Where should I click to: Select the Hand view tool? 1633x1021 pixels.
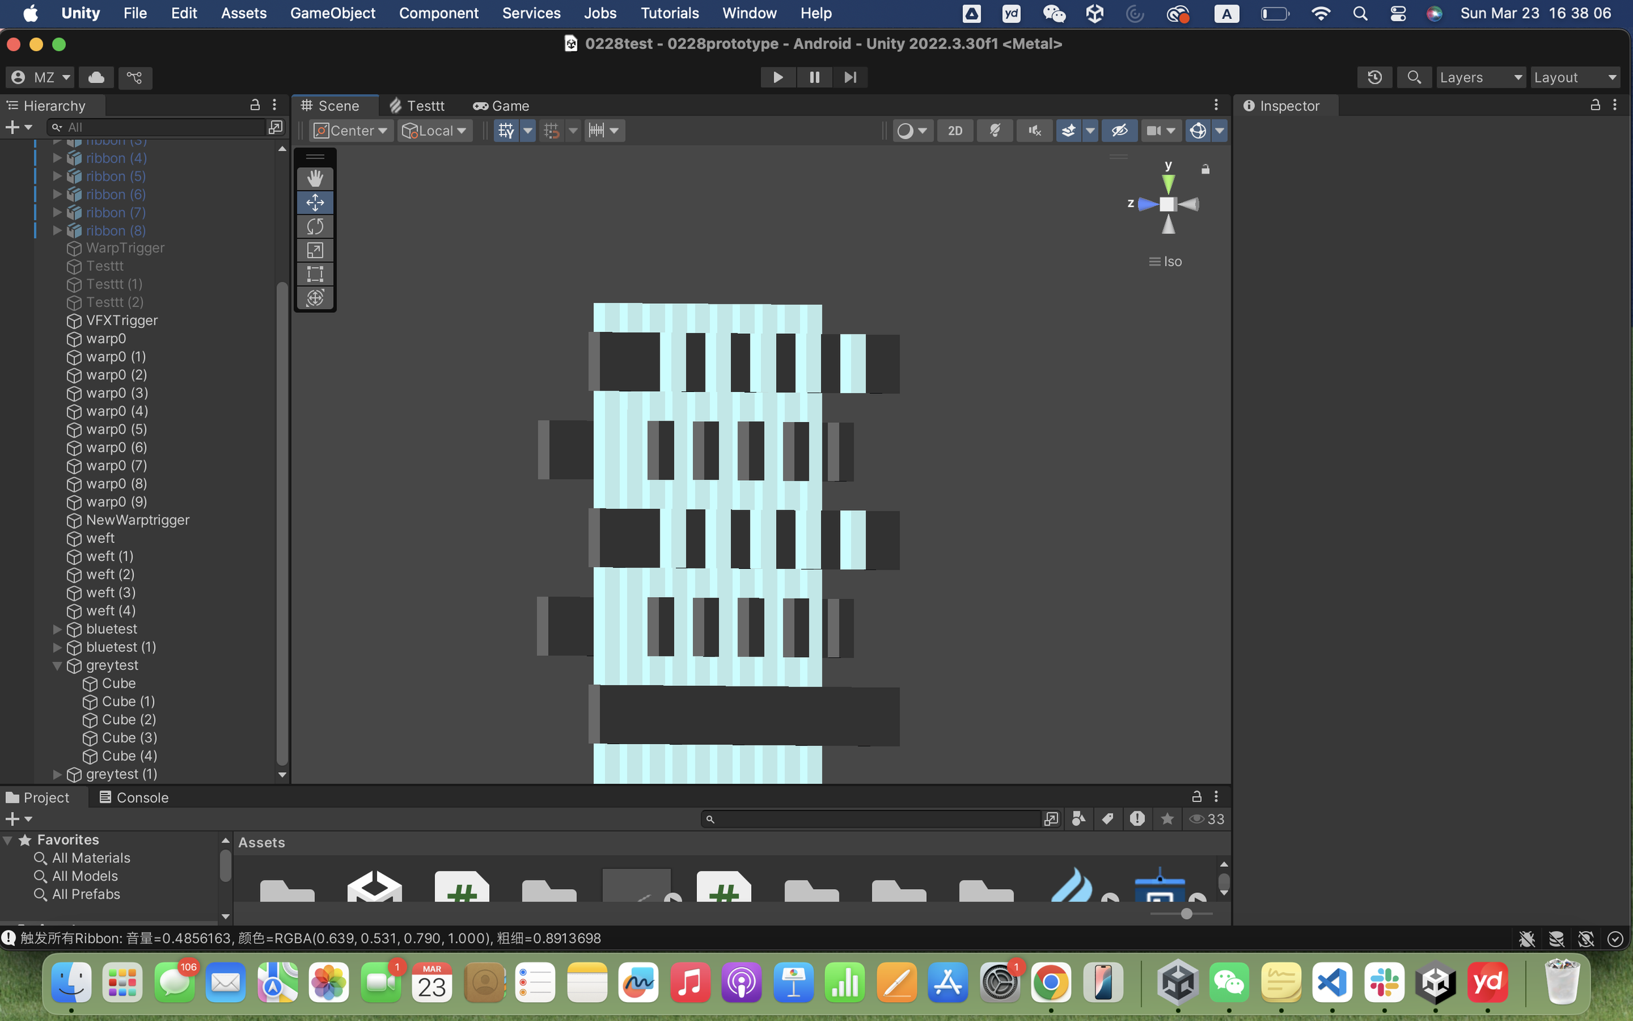[315, 178]
